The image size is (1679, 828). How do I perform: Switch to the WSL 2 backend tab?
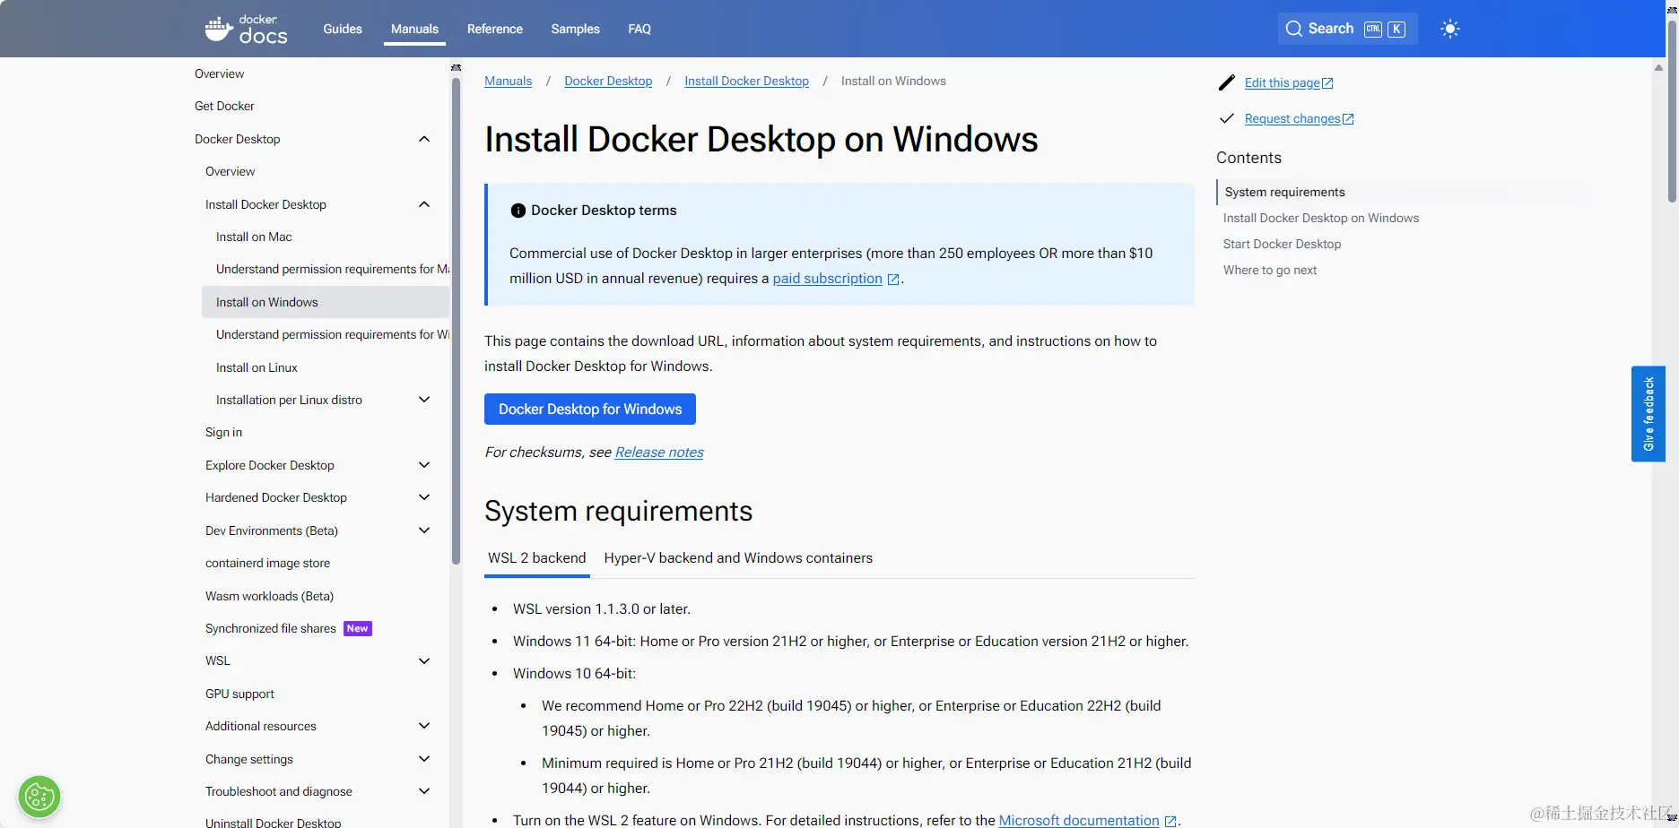coord(537,557)
